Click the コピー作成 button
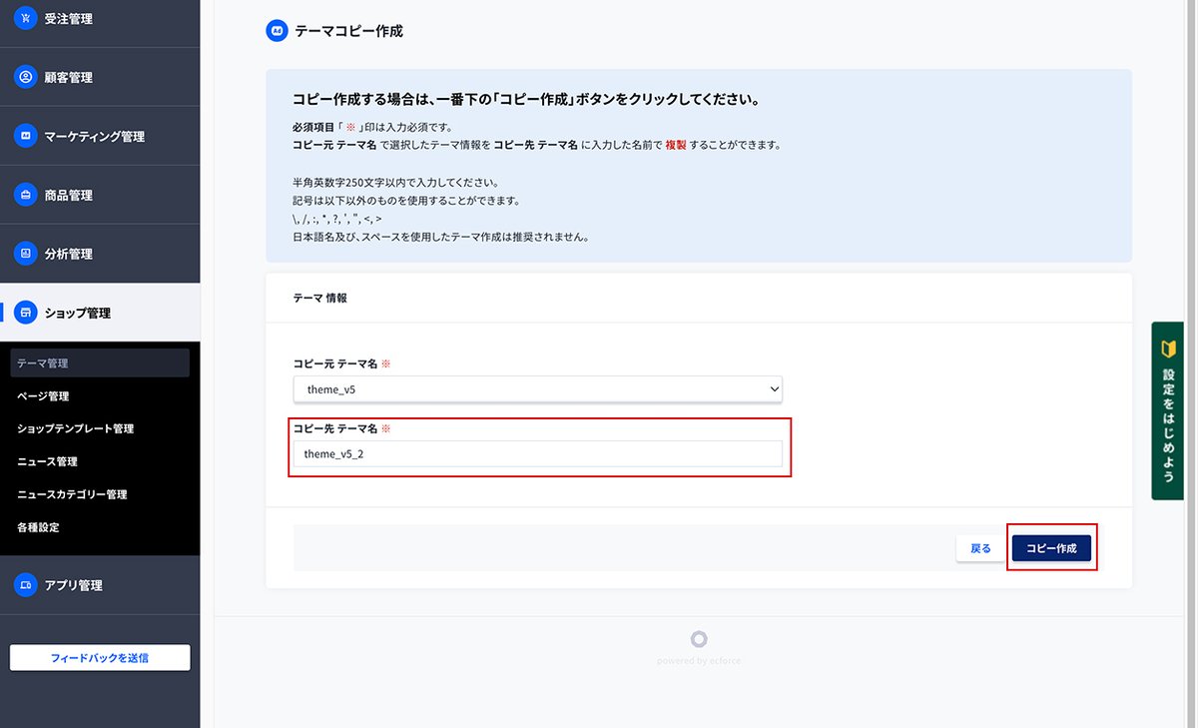 point(1051,547)
